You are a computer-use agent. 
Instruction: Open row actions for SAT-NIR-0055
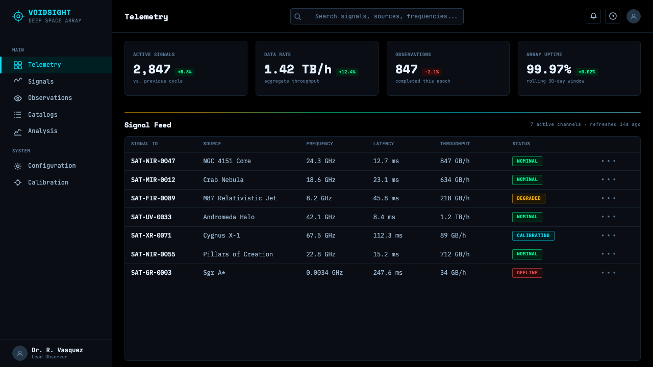(x=609, y=254)
